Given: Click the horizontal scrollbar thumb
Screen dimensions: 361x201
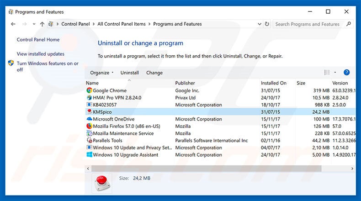Looking at the screenshot, I should (207, 169).
